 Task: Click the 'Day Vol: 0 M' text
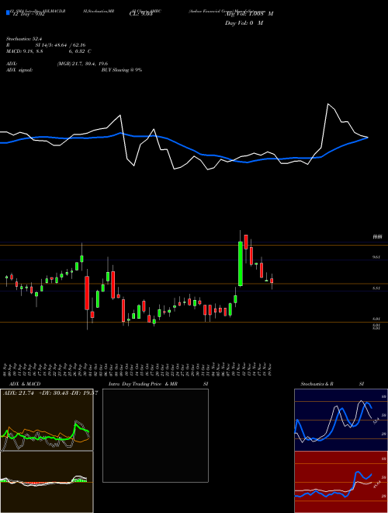(244, 23)
